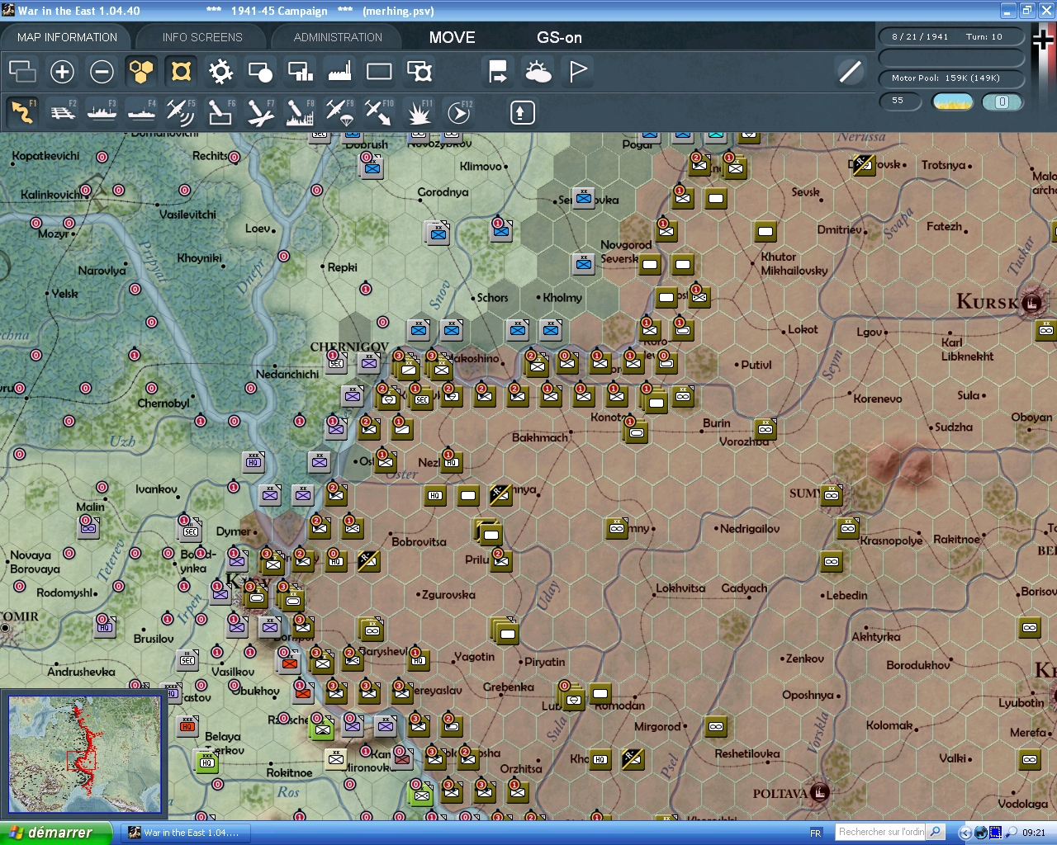
Task: Select the F8 bomb-city mode icon
Action: click(300, 112)
